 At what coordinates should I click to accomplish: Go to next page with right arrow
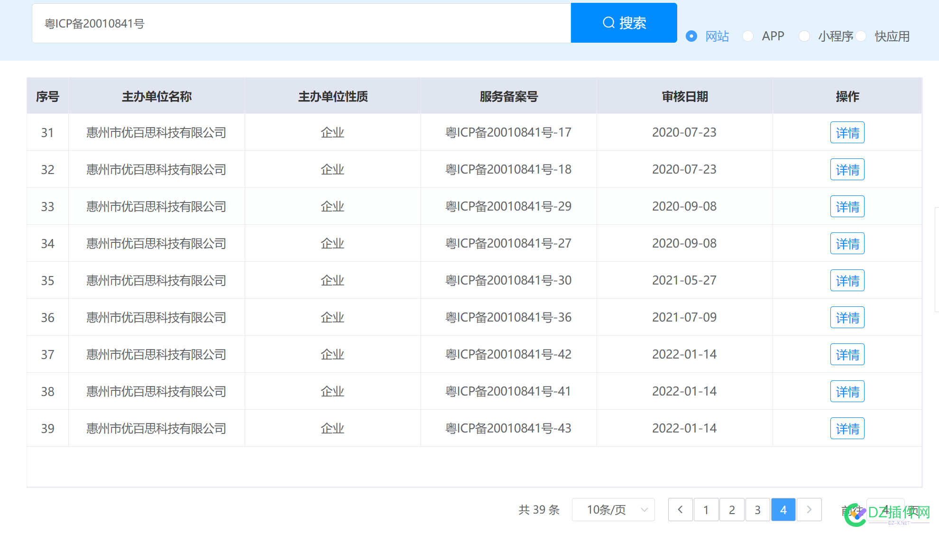coord(809,509)
